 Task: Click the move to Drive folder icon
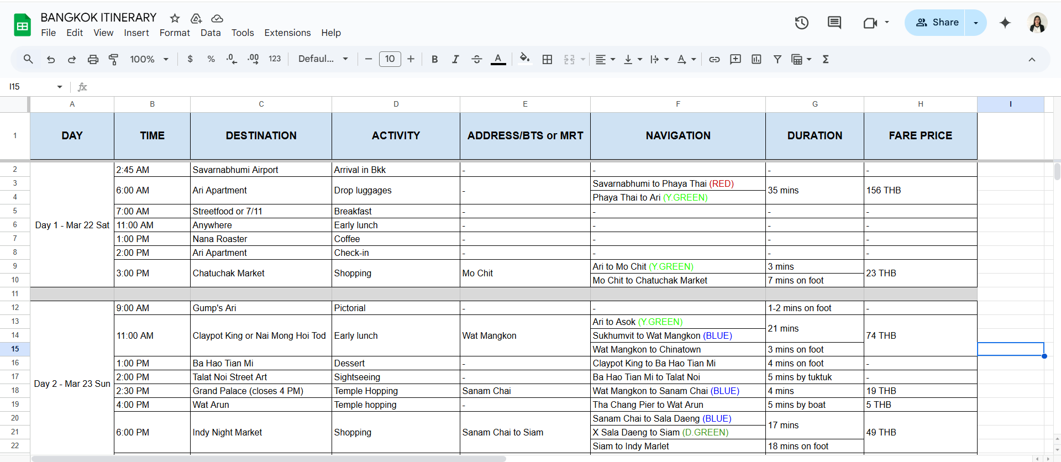pyautogui.click(x=196, y=18)
